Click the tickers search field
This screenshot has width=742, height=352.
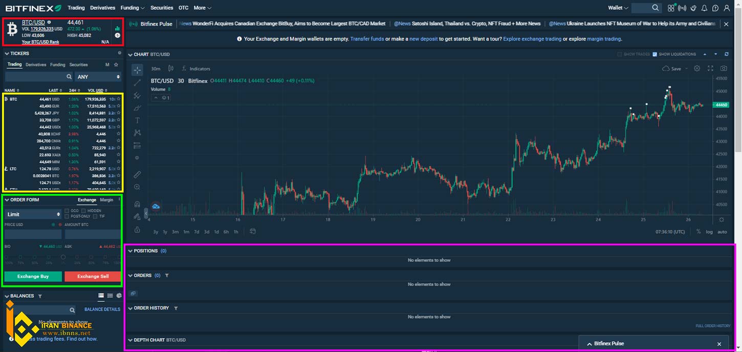pyautogui.click(x=38, y=77)
